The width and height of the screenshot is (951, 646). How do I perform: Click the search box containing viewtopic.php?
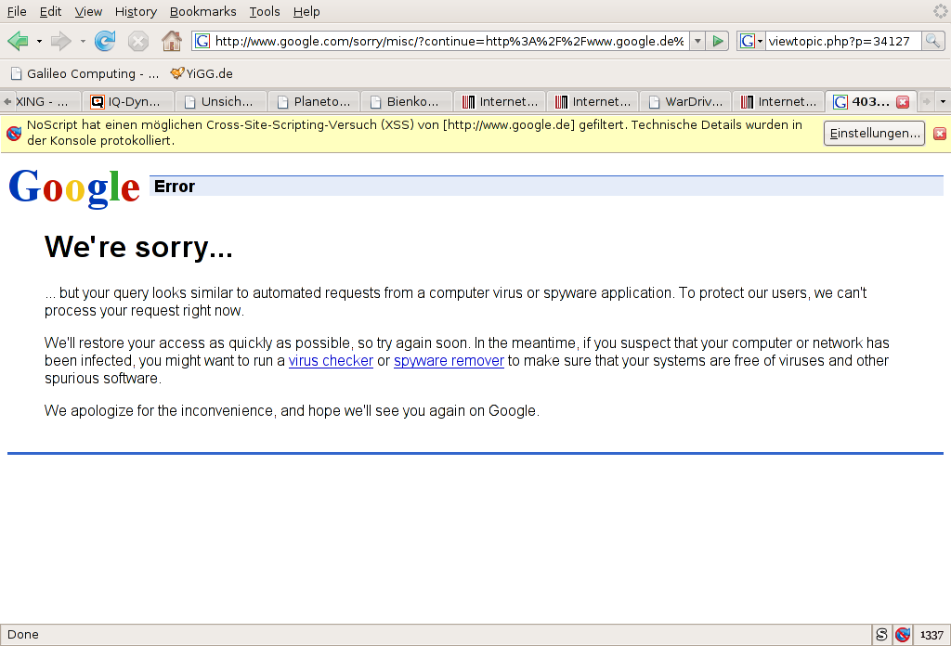(x=843, y=41)
